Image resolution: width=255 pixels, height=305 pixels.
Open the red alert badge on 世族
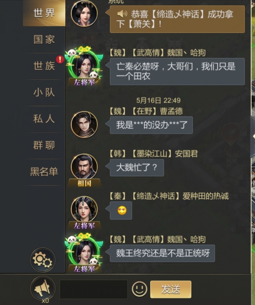tap(60, 59)
